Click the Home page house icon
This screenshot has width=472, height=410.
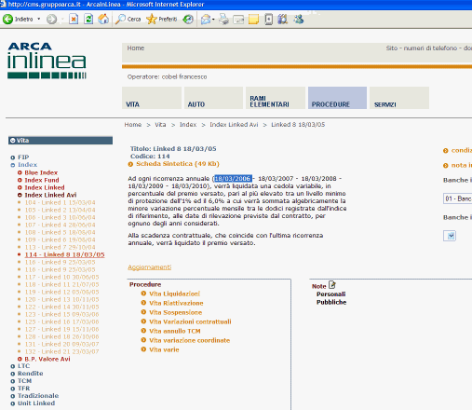103,20
